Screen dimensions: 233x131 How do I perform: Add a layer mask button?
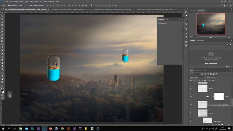[x=216, y=124]
